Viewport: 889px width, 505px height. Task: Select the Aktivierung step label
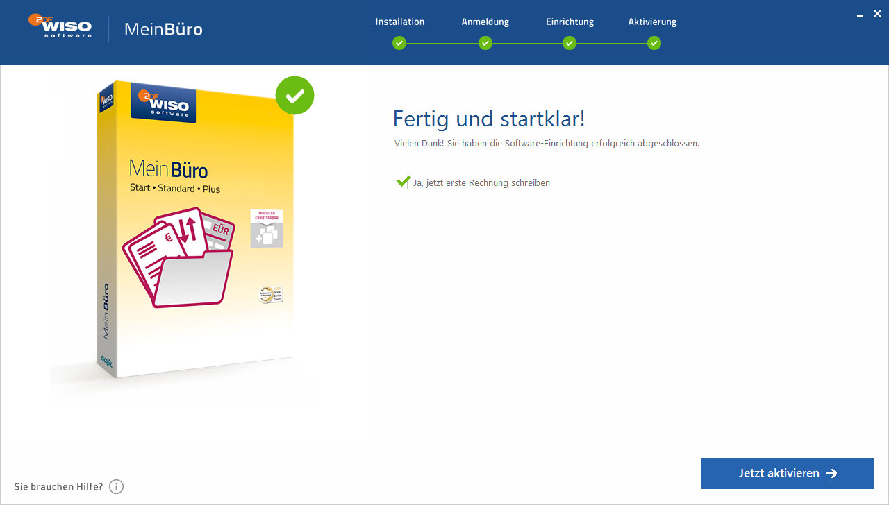point(653,22)
